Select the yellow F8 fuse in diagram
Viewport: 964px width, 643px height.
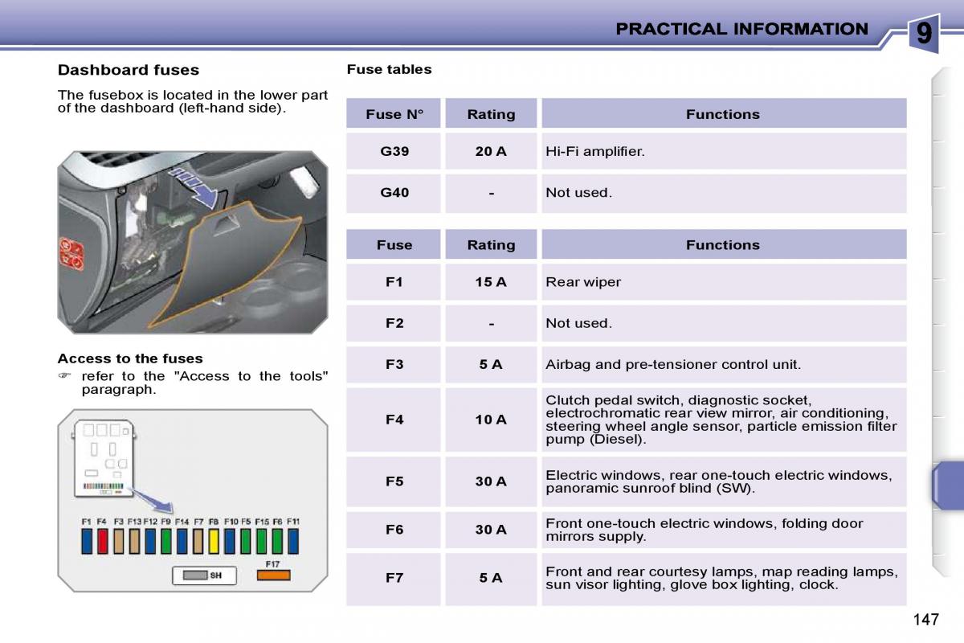click(x=214, y=541)
